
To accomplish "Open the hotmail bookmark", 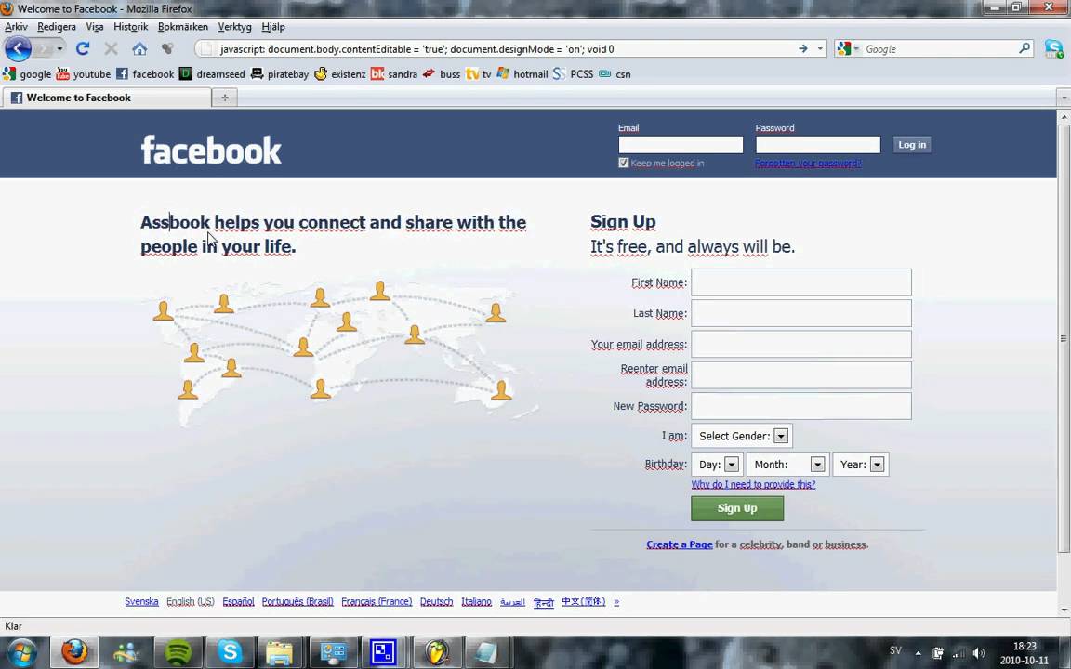I will tap(522, 73).
